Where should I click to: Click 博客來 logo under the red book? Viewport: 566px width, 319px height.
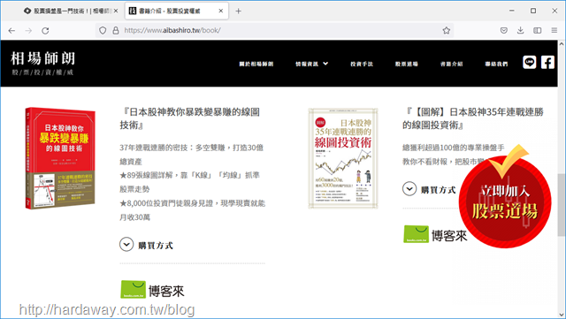coord(152,290)
